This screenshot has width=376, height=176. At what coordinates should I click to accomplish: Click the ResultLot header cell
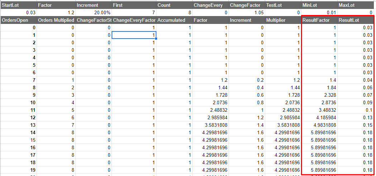point(356,20)
